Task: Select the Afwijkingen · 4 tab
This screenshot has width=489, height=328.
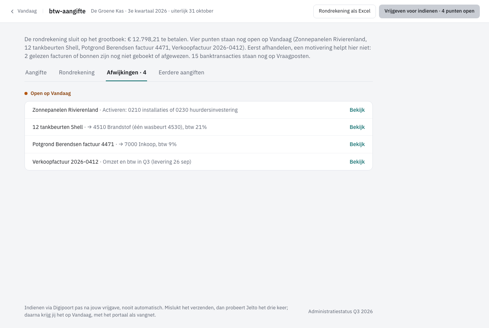Action: (126, 72)
